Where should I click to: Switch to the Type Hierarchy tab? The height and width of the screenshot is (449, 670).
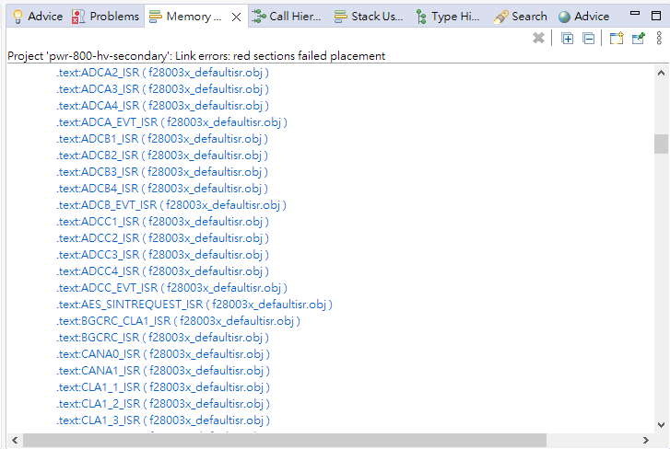pos(448,17)
